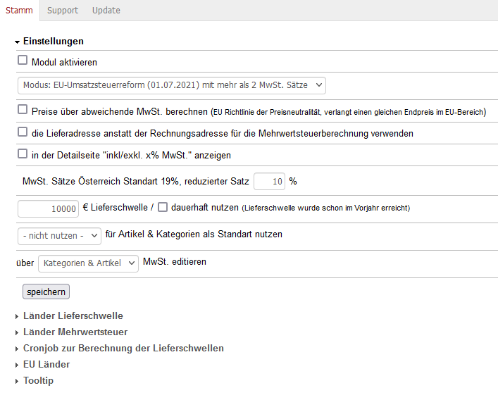Open the Modus EU-Umsatzsteuerreform dropdown
The height and width of the screenshot is (407, 498).
(x=171, y=85)
